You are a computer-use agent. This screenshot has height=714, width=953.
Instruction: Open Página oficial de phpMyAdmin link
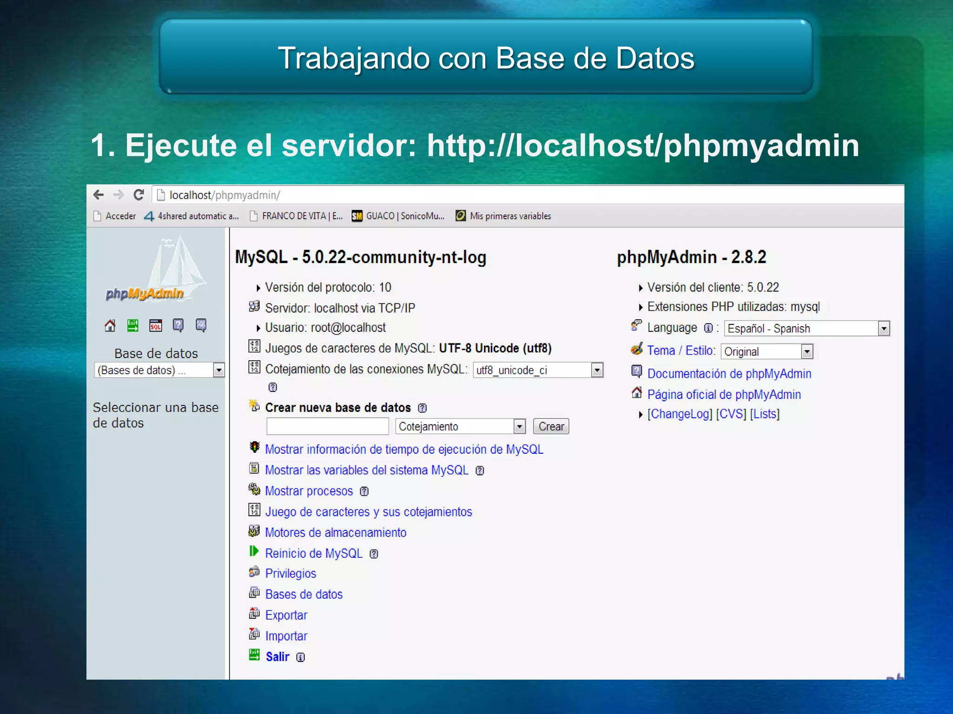tap(724, 395)
